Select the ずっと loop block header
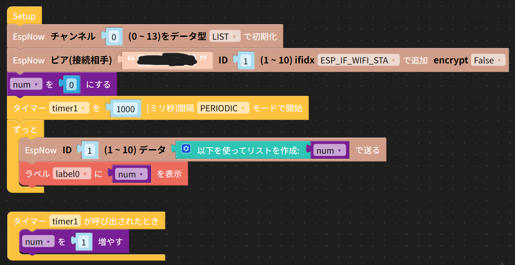This screenshot has width=515, height=265. coord(25,129)
